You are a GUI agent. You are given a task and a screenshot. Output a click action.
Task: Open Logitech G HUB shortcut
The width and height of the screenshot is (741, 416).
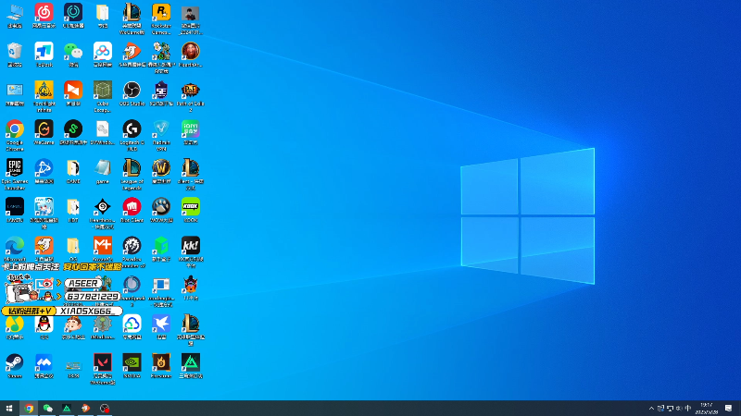pos(132,135)
